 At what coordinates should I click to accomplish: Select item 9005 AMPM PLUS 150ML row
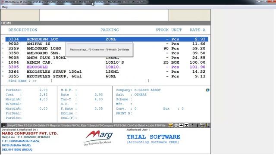tap(107, 58)
